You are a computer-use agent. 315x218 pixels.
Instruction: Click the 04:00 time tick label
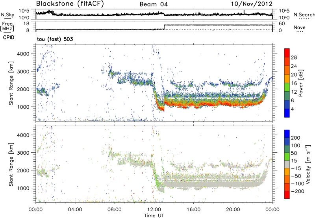click(x=75, y=210)
